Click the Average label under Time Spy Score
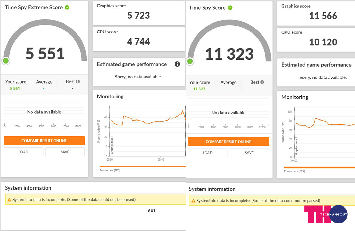The image size is (355, 231). point(228,83)
